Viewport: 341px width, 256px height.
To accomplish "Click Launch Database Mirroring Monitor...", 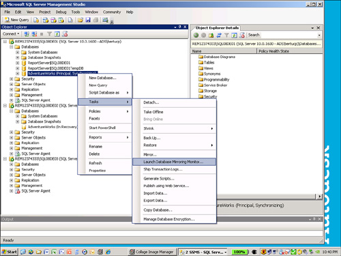I will [x=174, y=162].
